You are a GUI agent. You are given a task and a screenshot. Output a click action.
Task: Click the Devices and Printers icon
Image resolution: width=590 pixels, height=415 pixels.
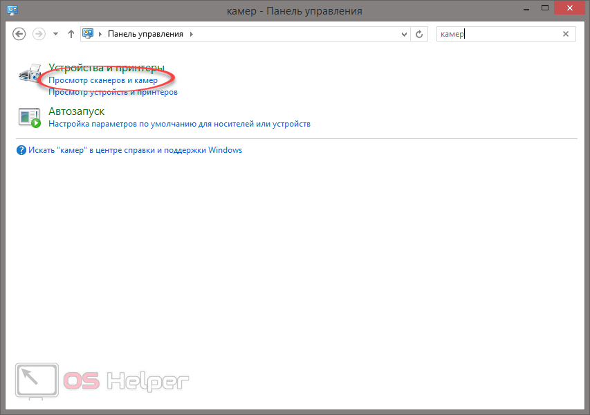30,73
